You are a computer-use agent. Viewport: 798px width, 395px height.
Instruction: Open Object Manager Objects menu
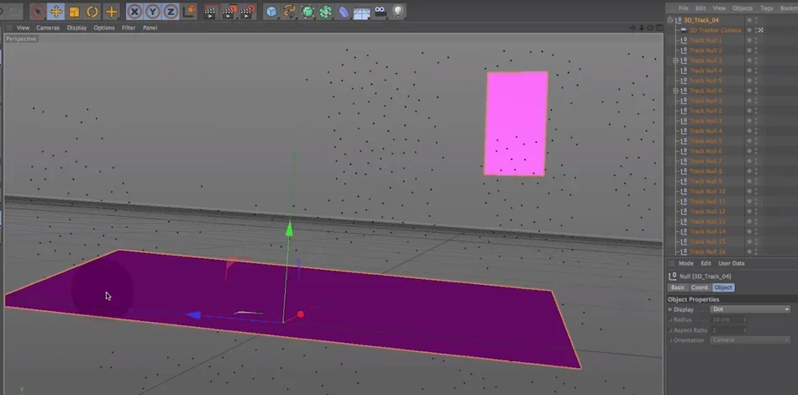pyautogui.click(x=743, y=8)
